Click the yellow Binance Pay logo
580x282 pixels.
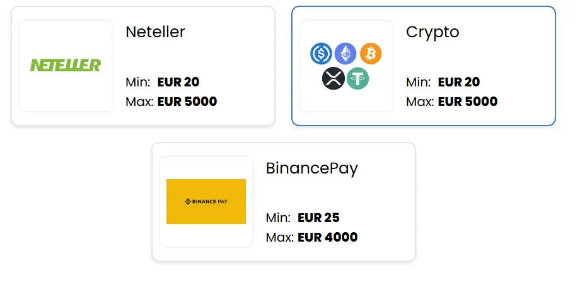tap(206, 201)
